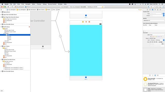Stop the running build

click(x=12, y=7)
